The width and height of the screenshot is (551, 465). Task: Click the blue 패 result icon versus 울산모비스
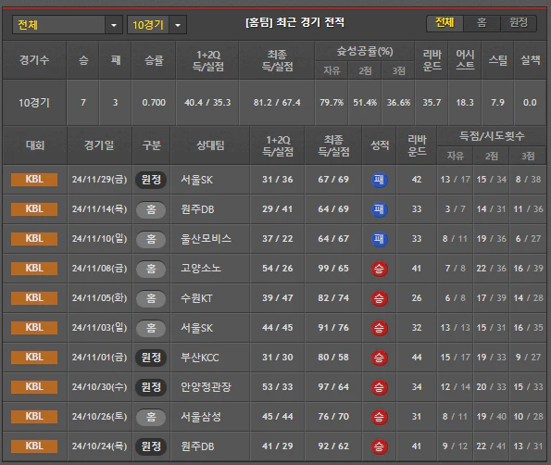tap(379, 239)
